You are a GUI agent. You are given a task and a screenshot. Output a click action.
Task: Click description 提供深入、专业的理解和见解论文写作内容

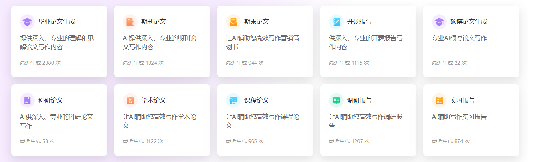57,43
